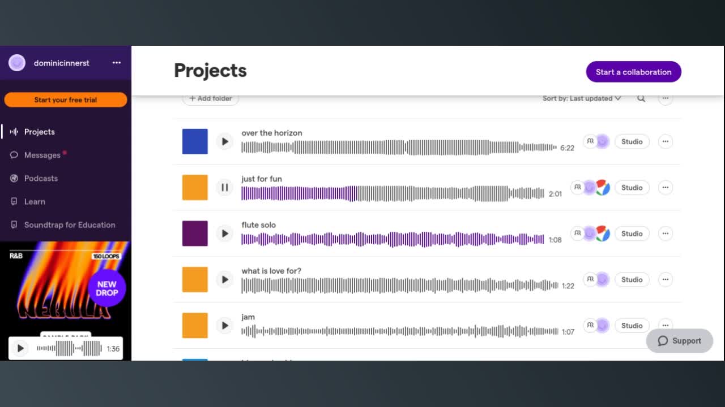
Task: Open the more options menu for "flute solo"
Action: (666, 233)
